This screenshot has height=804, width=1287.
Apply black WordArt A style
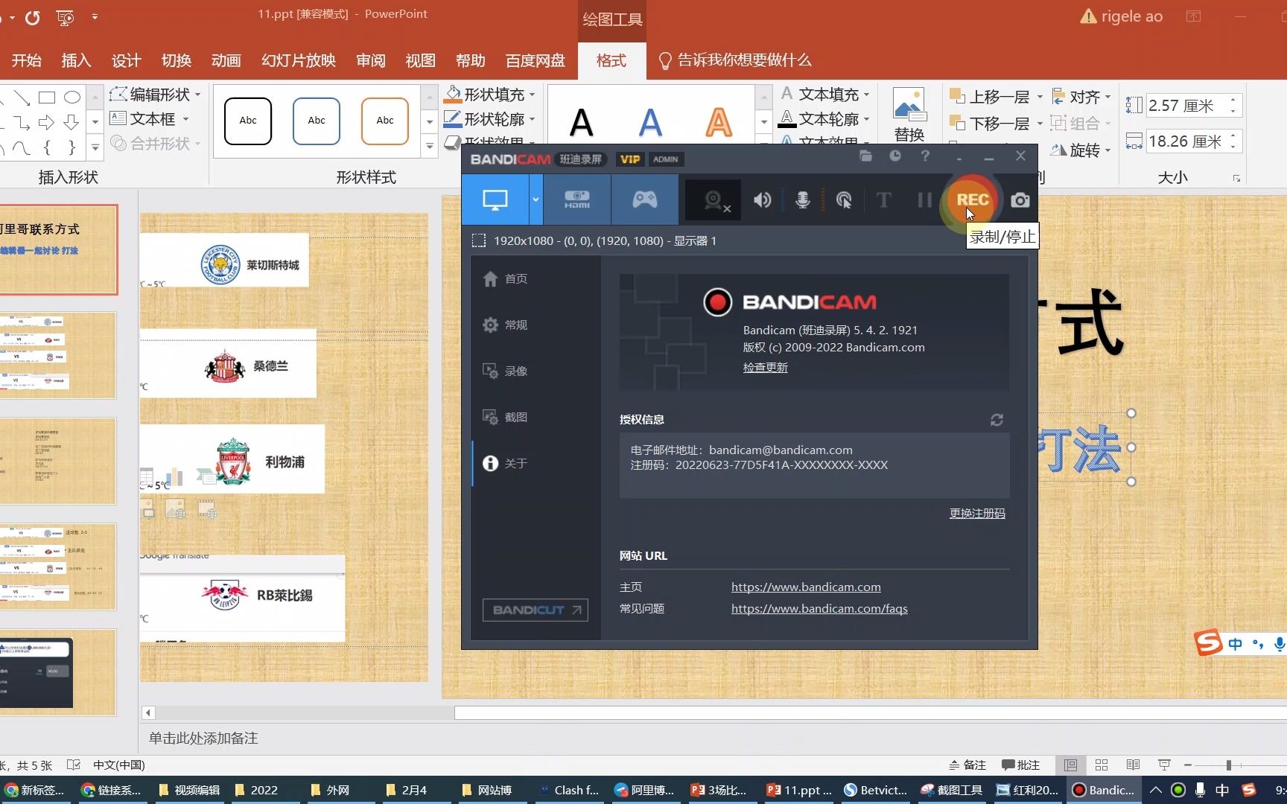582,123
